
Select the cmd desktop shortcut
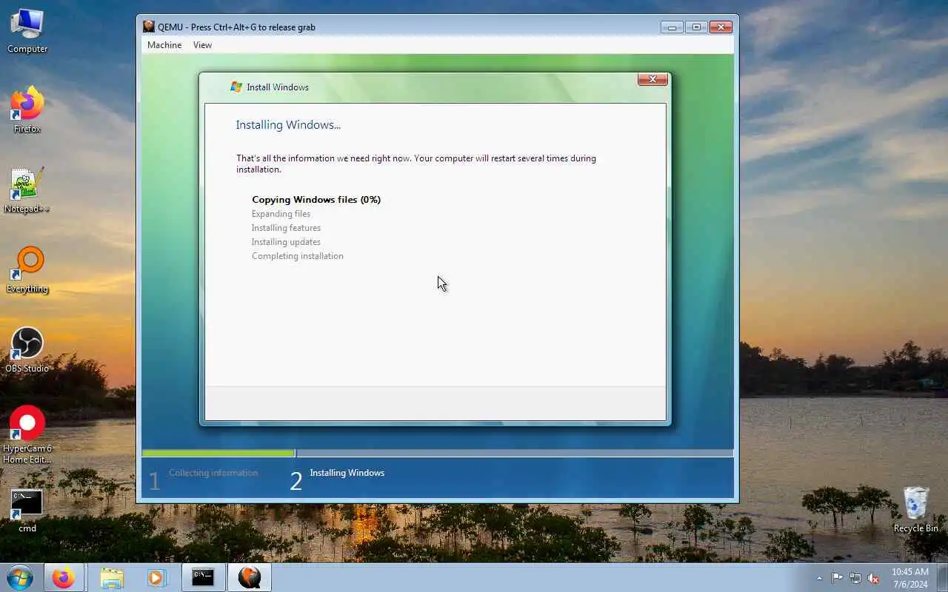tap(27, 511)
